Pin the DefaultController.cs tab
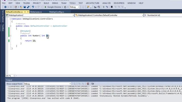This screenshot has width=182, height=102. tap(25, 12)
